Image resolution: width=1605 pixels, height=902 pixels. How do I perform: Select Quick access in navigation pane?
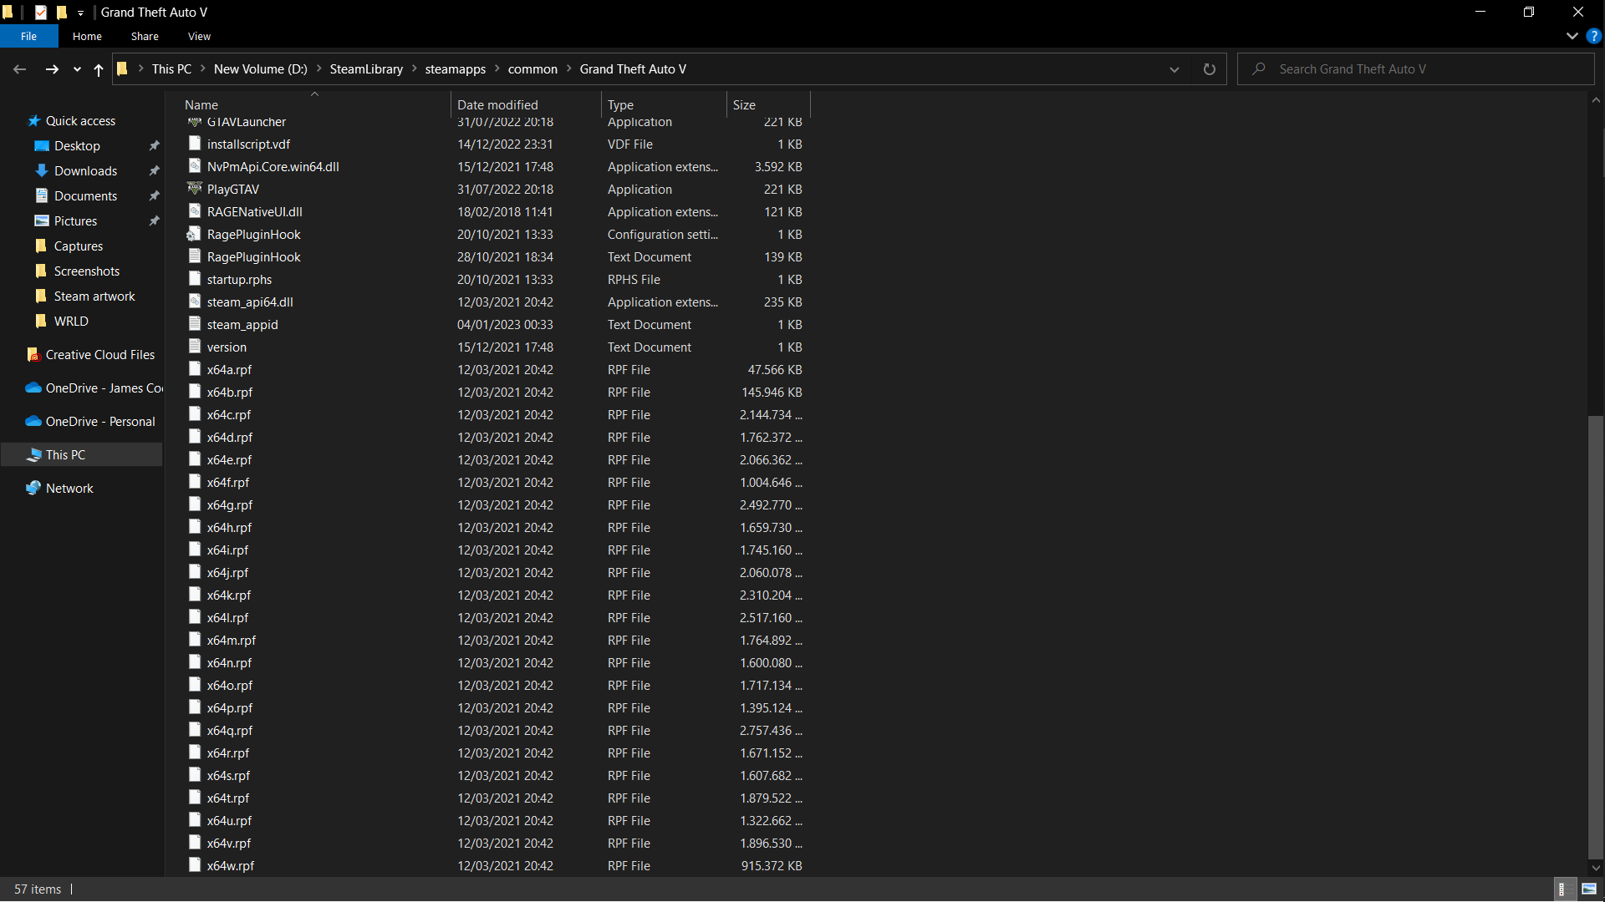click(80, 121)
